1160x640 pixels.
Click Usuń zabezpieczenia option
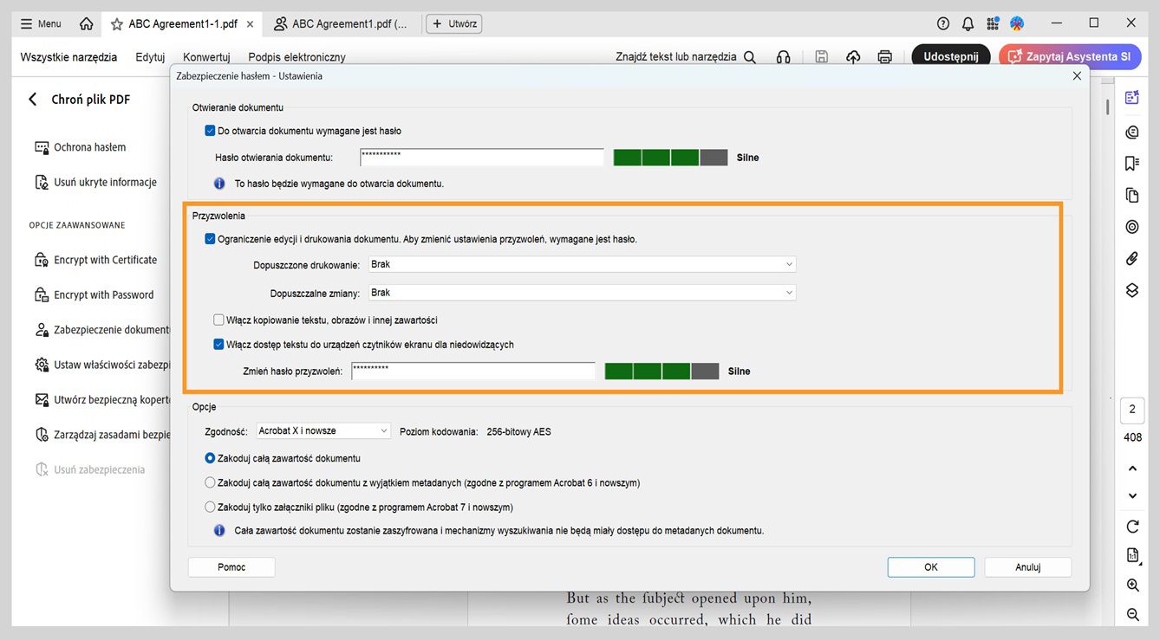pyautogui.click(x=89, y=470)
